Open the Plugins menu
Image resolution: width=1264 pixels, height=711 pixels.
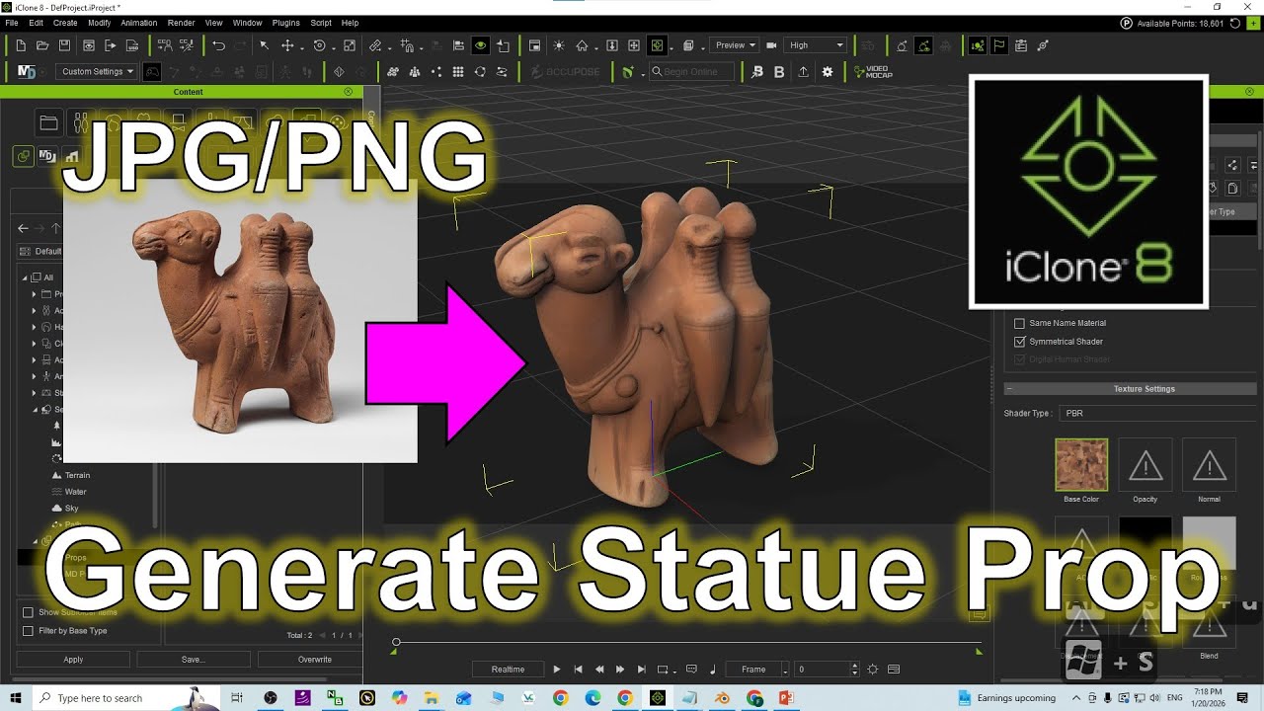coord(285,23)
